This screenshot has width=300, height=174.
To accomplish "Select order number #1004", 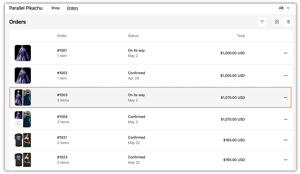I will 62,117.
